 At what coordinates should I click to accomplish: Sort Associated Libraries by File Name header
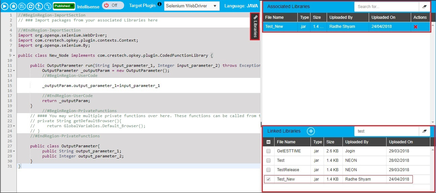tap(280, 17)
